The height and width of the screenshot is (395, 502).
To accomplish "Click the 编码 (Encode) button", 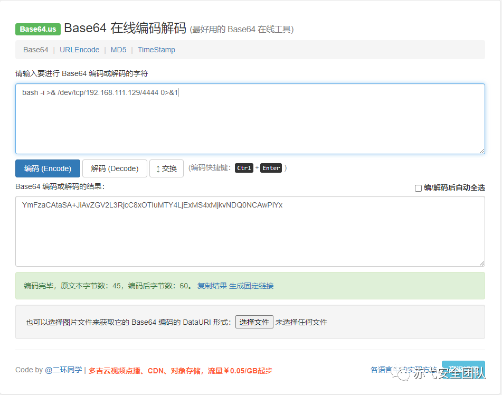I will coord(48,168).
